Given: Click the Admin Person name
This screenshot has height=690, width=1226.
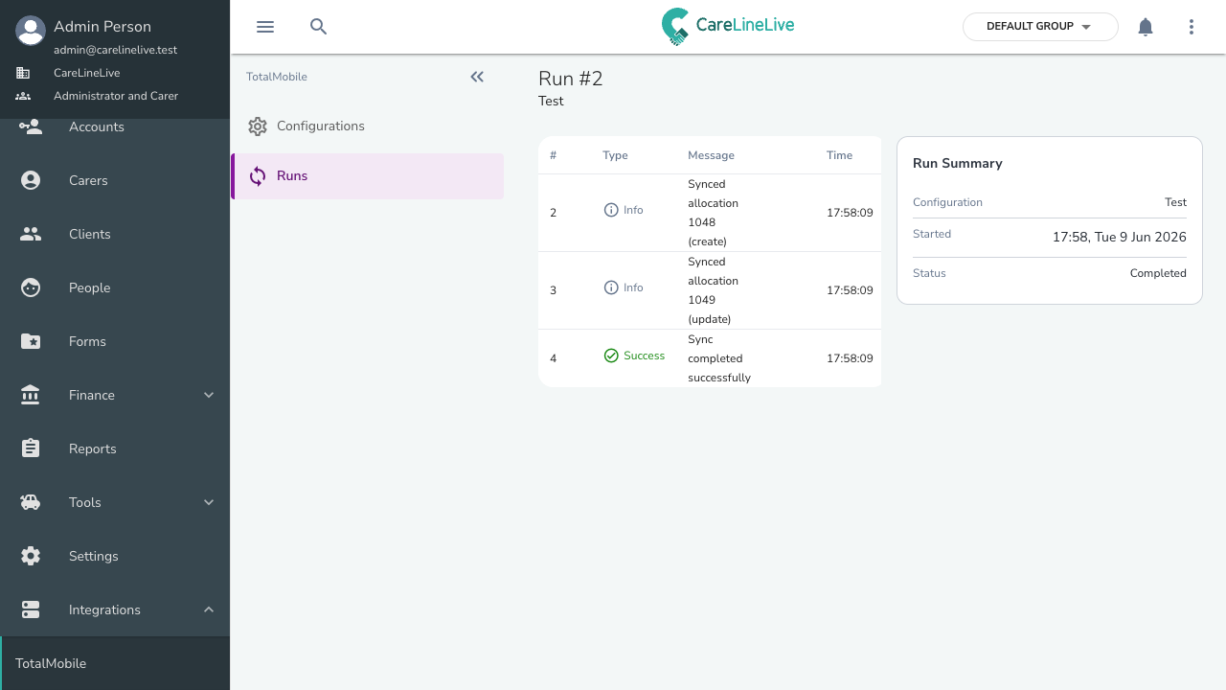Looking at the screenshot, I should tap(102, 27).
